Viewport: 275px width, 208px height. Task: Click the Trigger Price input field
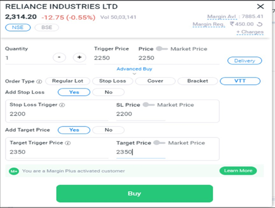click(x=112, y=58)
